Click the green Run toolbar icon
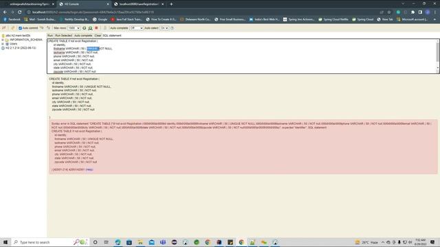 click(x=84, y=28)
